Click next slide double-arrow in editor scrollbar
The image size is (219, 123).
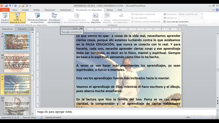point(218,103)
